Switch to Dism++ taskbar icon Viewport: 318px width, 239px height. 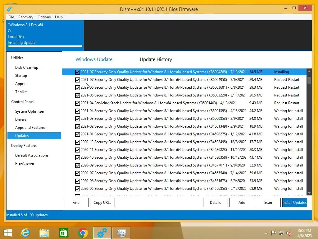(x=102, y=233)
